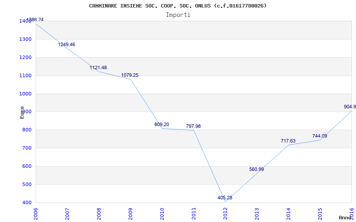Click the Importi subtitle
The height and width of the screenshot is (222, 356).
(x=178, y=15)
